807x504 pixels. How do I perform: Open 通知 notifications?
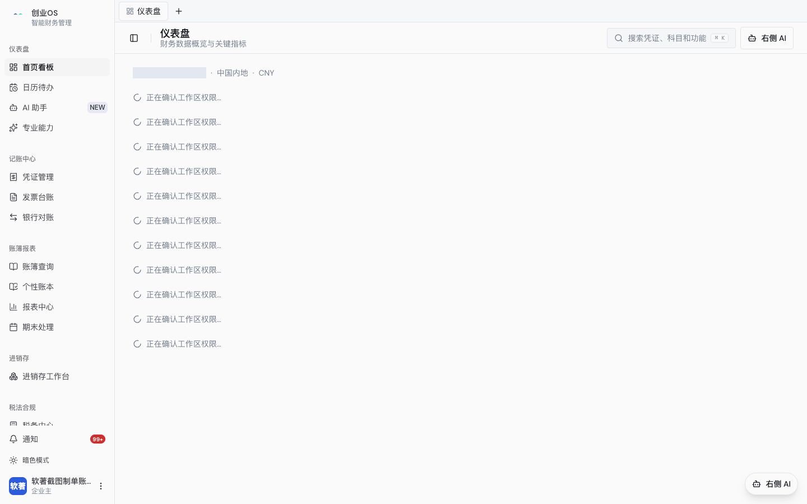tap(57, 439)
